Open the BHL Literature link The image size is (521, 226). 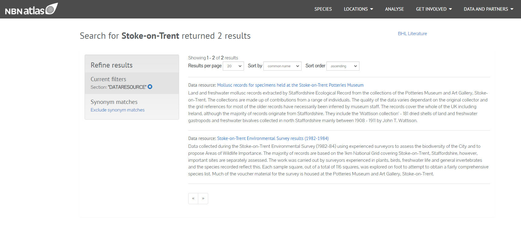click(x=412, y=34)
